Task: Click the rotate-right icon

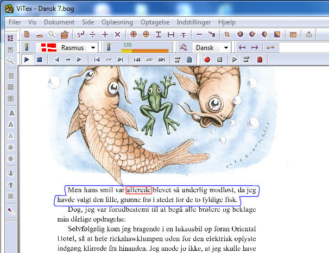Action: [x=252, y=34]
